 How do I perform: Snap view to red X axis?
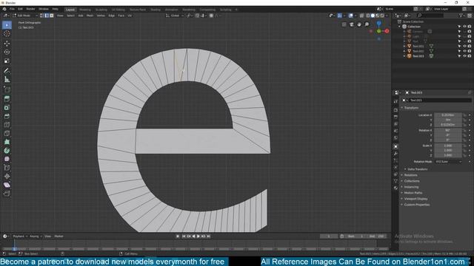(x=387, y=31)
